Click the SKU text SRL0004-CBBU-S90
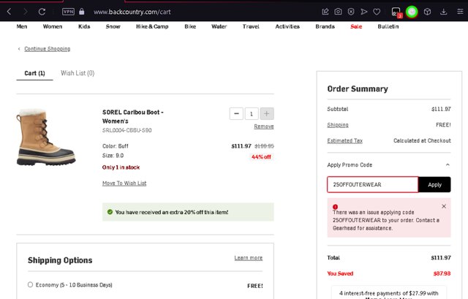The image size is (468, 299). coord(127,130)
